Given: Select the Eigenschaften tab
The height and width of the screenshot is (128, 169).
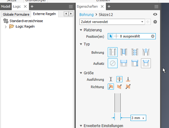Looking at the screenshot, I should 87,6.
